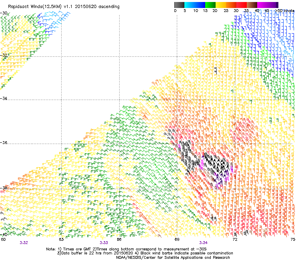
Task: Click the legend scale label 25
Action: 226,11
